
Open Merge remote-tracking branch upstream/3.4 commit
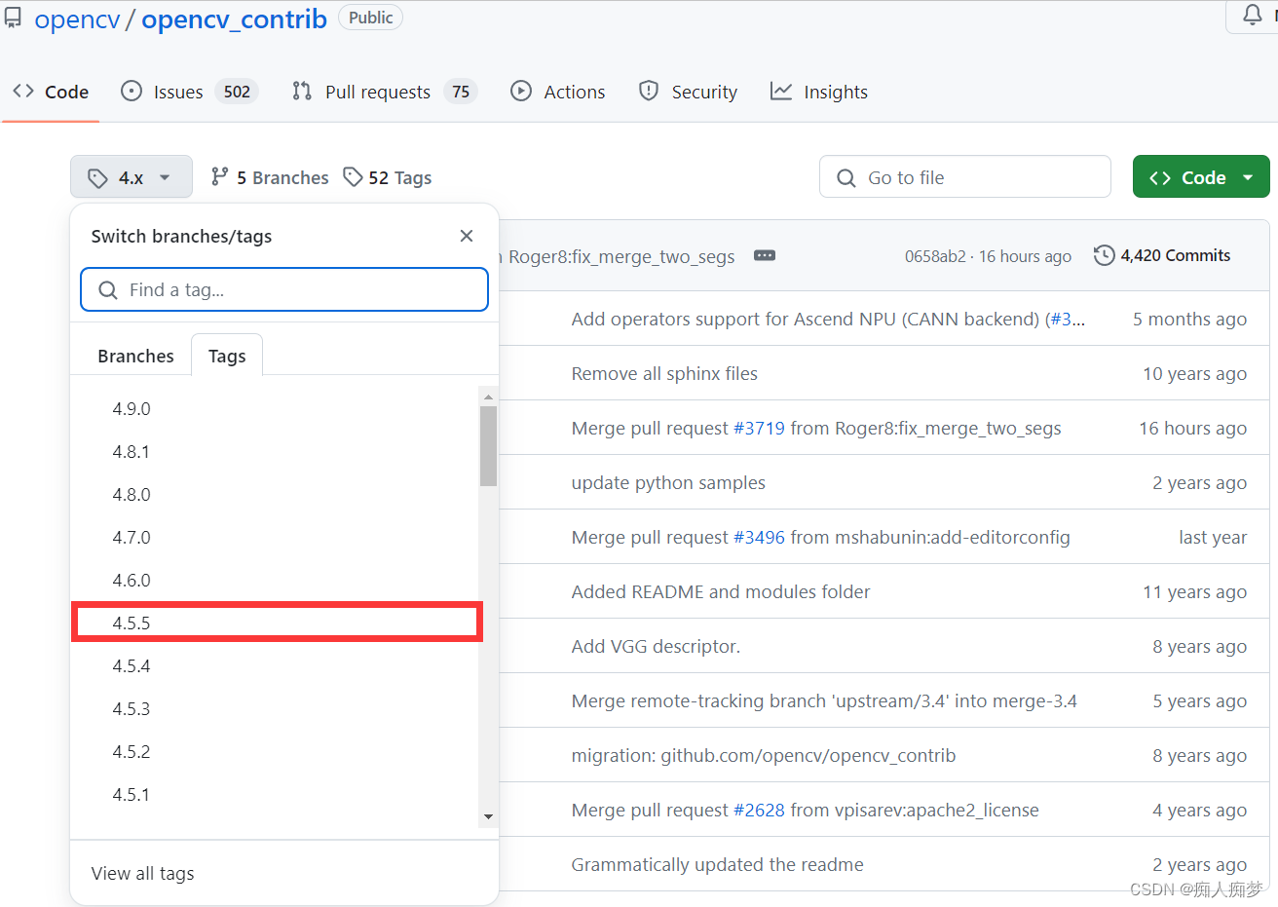(x=824, y=700)
